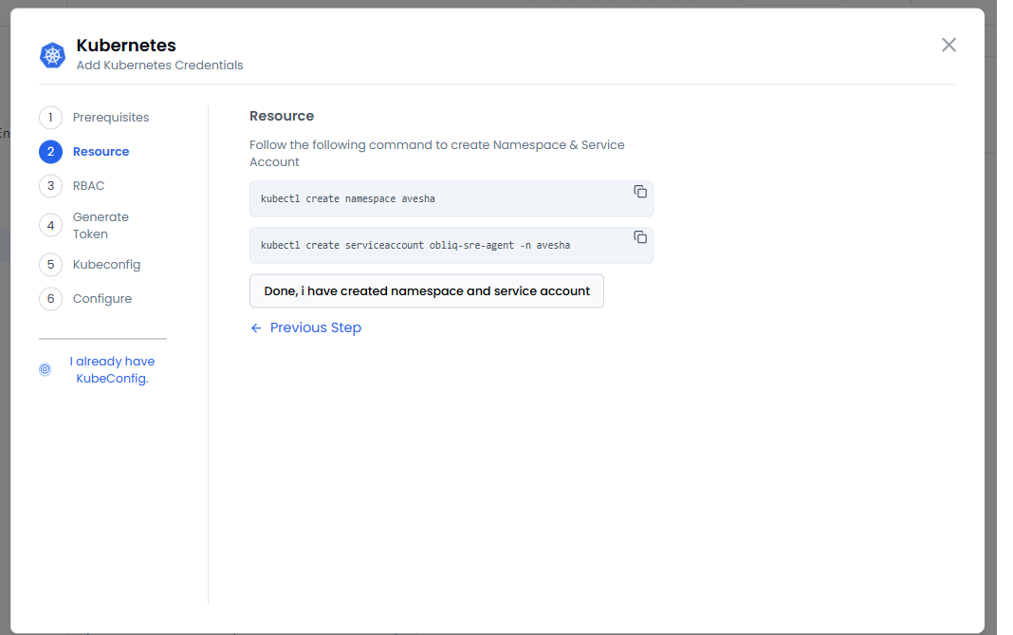
Task: Click the left arrow before Previous Step
Action: [256, 328]
